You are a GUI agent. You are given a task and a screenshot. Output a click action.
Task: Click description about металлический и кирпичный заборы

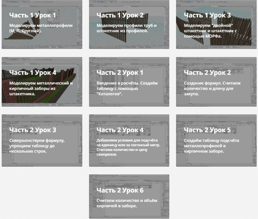click(41, 89)
